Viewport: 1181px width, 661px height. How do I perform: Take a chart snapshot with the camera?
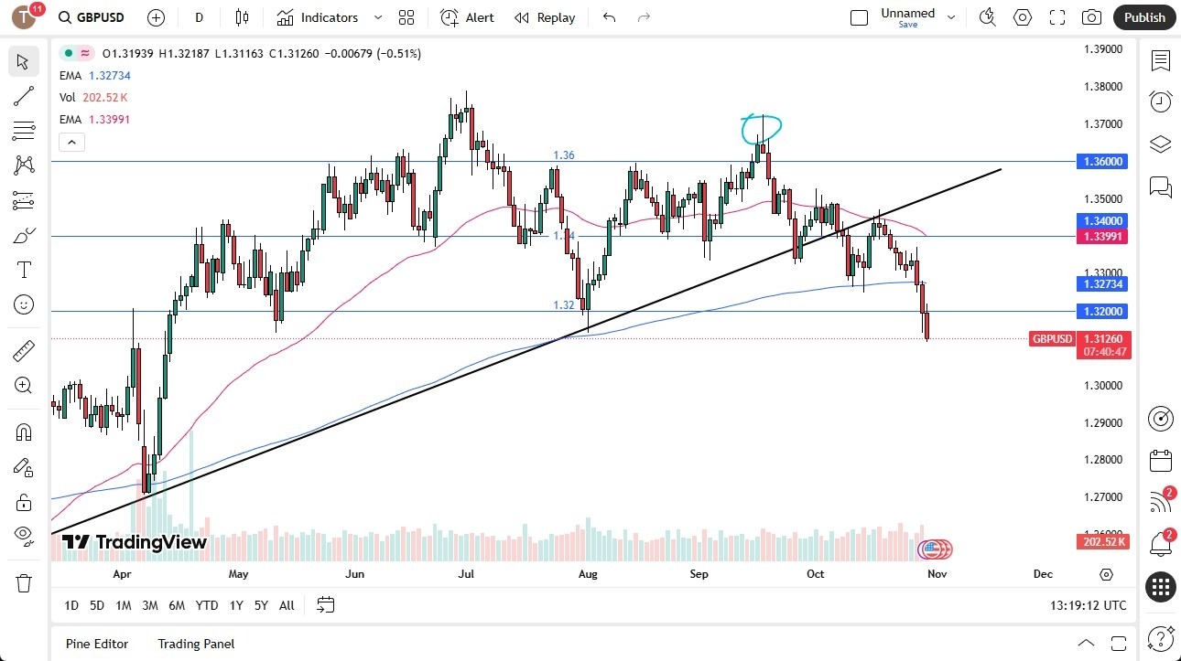[1091, 17]
